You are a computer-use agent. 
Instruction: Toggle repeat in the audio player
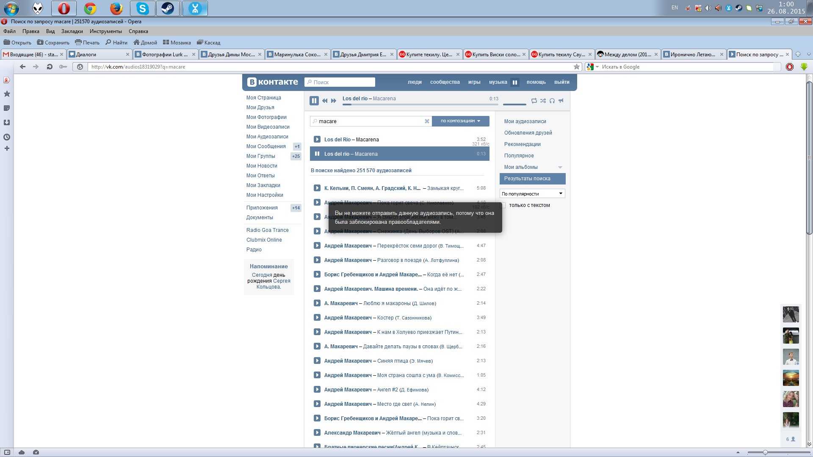coord(534,101)
